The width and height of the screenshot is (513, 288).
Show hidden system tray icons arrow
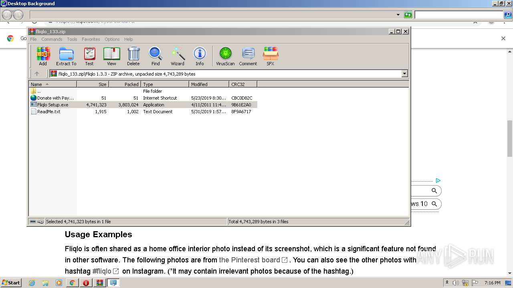click(x=447, y=283)
